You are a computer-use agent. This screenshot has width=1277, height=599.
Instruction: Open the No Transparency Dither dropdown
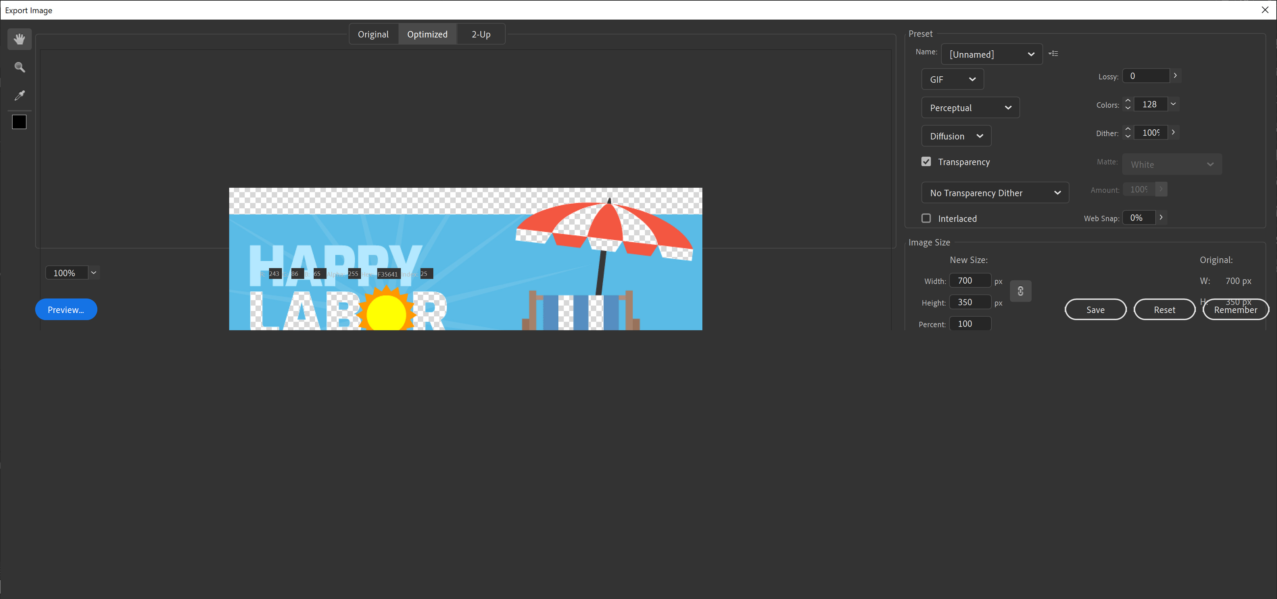[x=995, y=192]
